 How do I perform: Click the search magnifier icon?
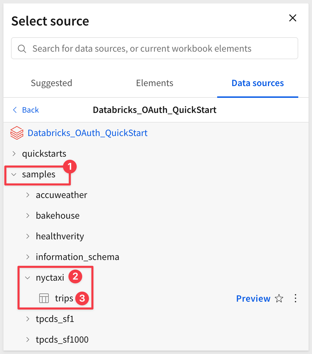pyautogui.click(x=22, y=49)
